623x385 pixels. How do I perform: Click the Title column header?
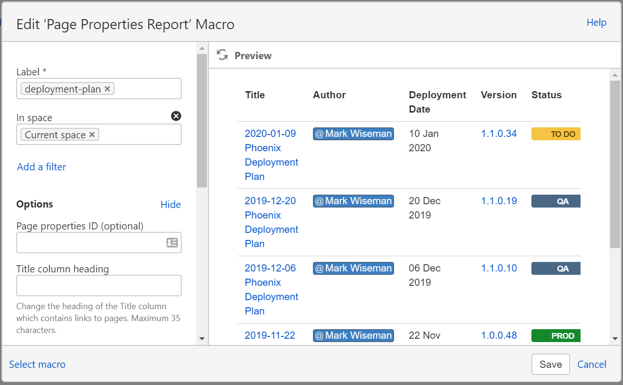click(255, 95)
